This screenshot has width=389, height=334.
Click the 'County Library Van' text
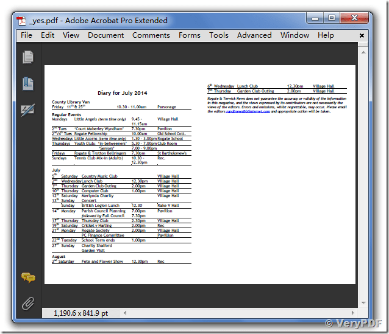[71, 102]
